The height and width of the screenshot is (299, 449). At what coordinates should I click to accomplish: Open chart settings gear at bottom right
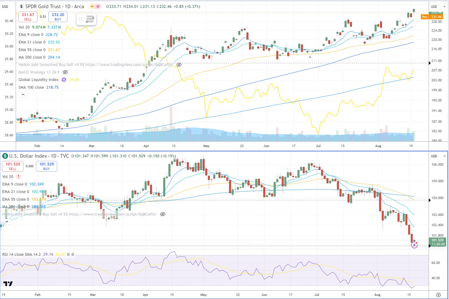[x=438, y=295]
